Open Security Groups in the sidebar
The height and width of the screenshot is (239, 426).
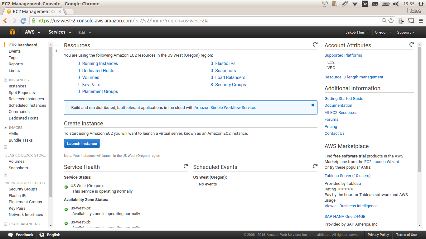click(x=23, y=189)
